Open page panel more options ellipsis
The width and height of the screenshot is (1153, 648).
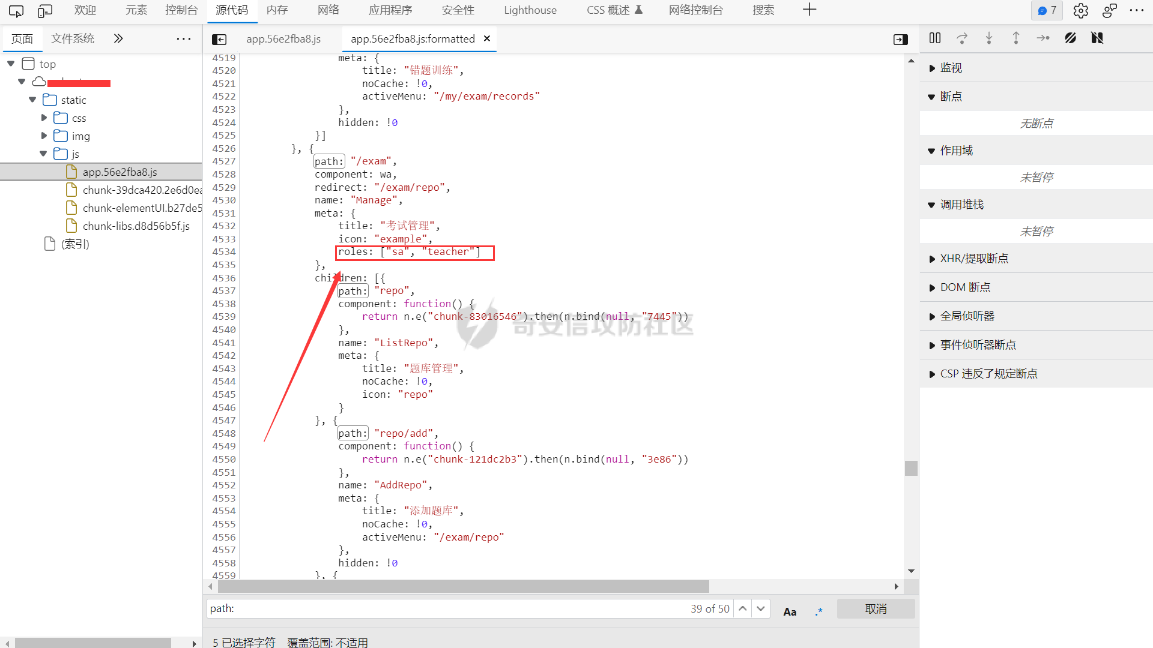click(183, 39)
